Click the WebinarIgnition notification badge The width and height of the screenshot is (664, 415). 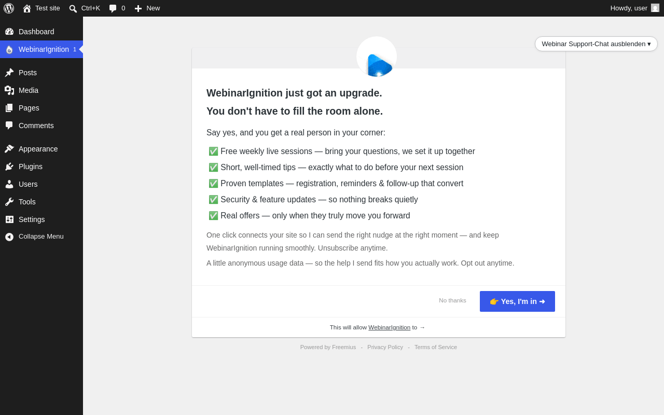point(75,49)
